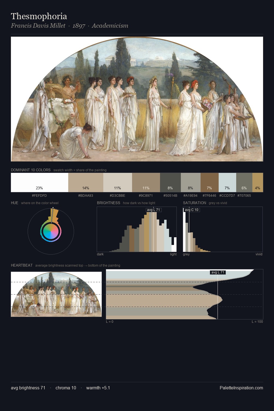Click the hex code #707065 label
This screenshot has height=411, width=274.
(244, 196)
